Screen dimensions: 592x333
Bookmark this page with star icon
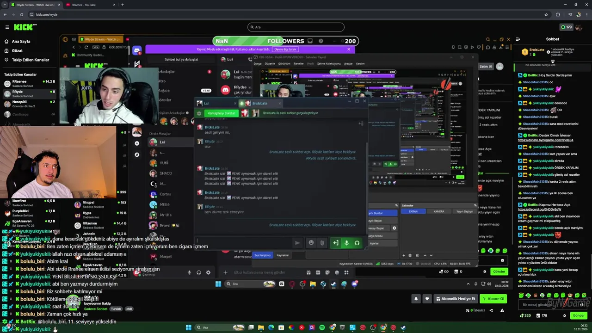pos(546,14)
